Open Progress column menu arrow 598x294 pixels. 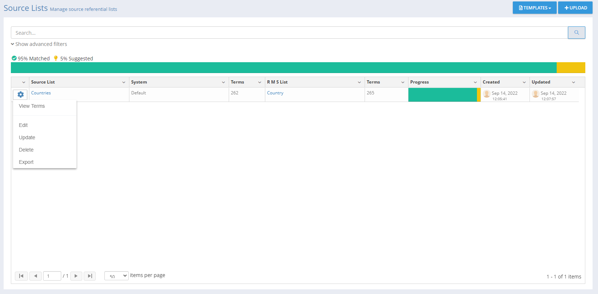(x=475, y=82)
